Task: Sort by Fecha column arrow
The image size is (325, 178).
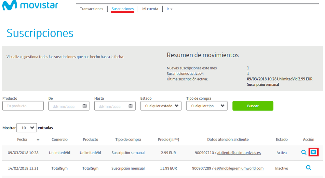Action: (x=38, y=140)
